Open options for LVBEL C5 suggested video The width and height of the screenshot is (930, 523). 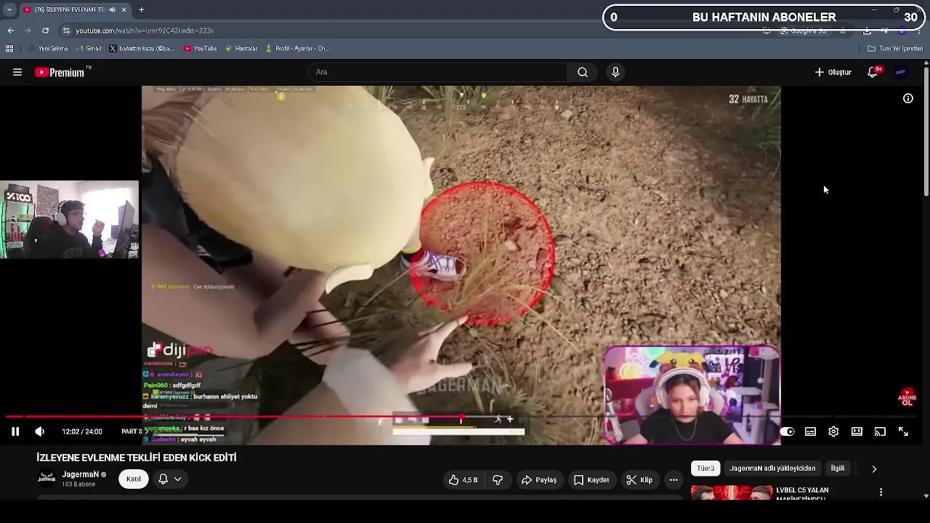tap(881, 492)
